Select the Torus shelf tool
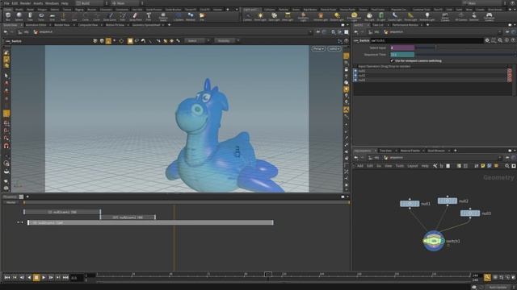The image size is (517, 290). (41, 16)
